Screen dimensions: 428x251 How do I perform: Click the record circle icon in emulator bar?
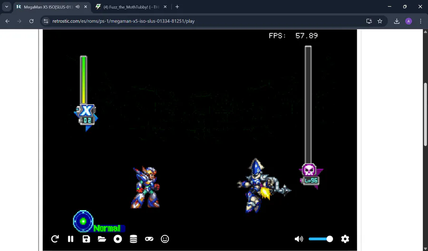click(117, 239)
